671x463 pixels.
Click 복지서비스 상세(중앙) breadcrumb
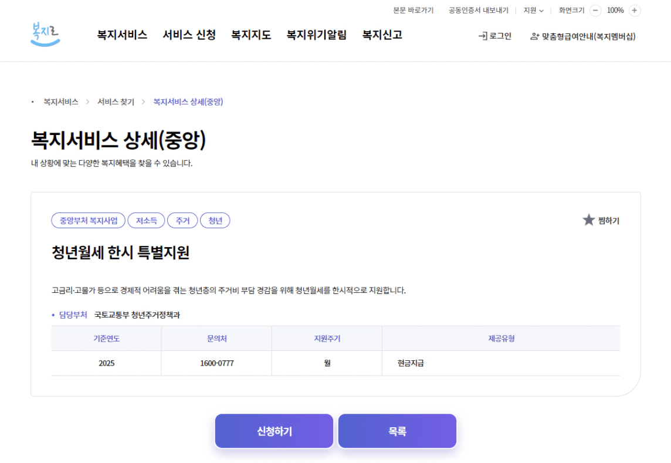pyautogui.click(x=188, y=102)
